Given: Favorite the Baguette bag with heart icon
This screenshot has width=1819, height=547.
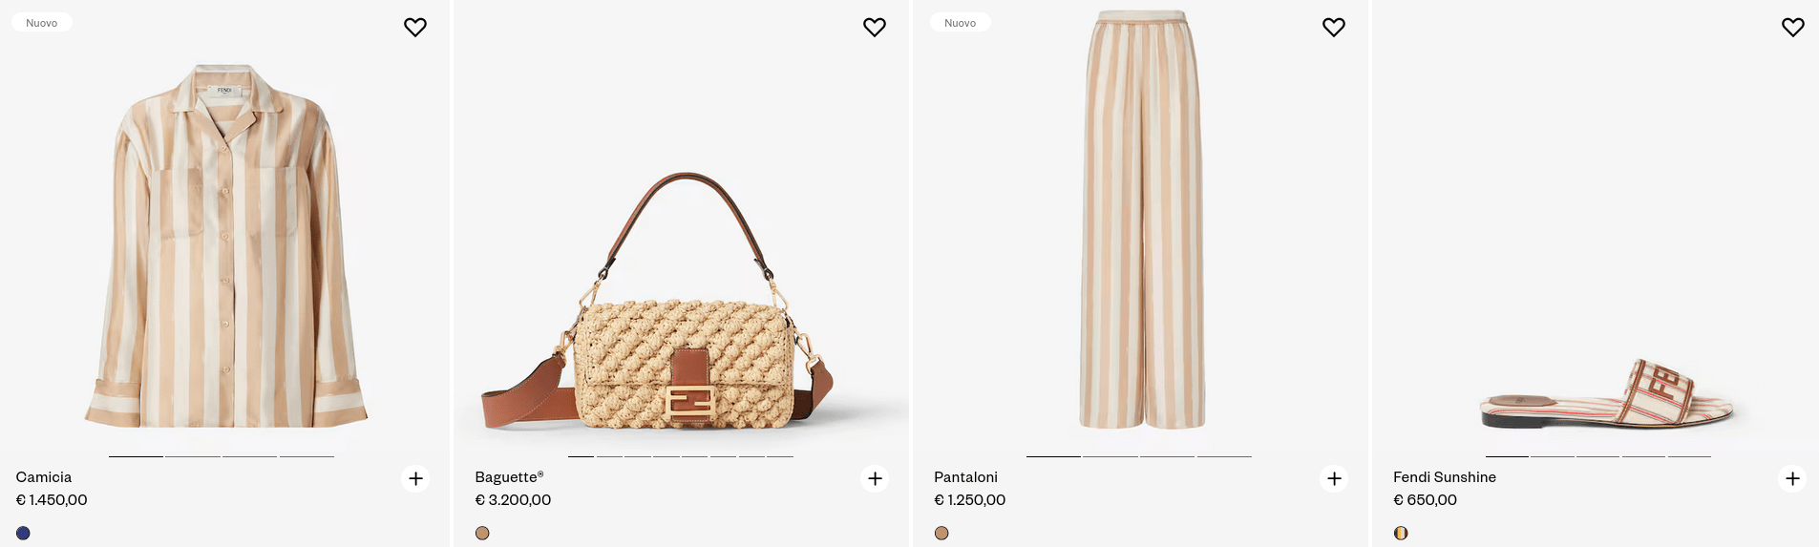Looking at the screenshot, I should click(874, 28).
